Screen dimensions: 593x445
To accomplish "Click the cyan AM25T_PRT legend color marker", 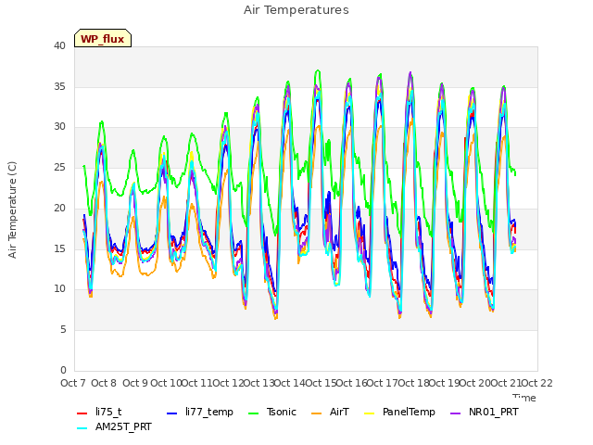I will point(82,428).
